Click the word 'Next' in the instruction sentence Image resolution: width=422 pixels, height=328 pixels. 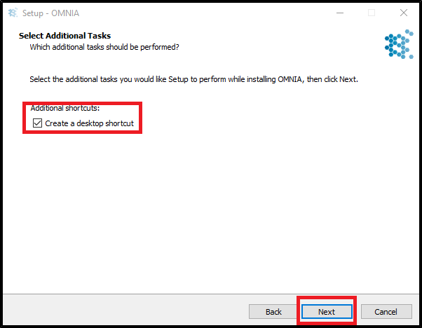[x=348, y=79]
